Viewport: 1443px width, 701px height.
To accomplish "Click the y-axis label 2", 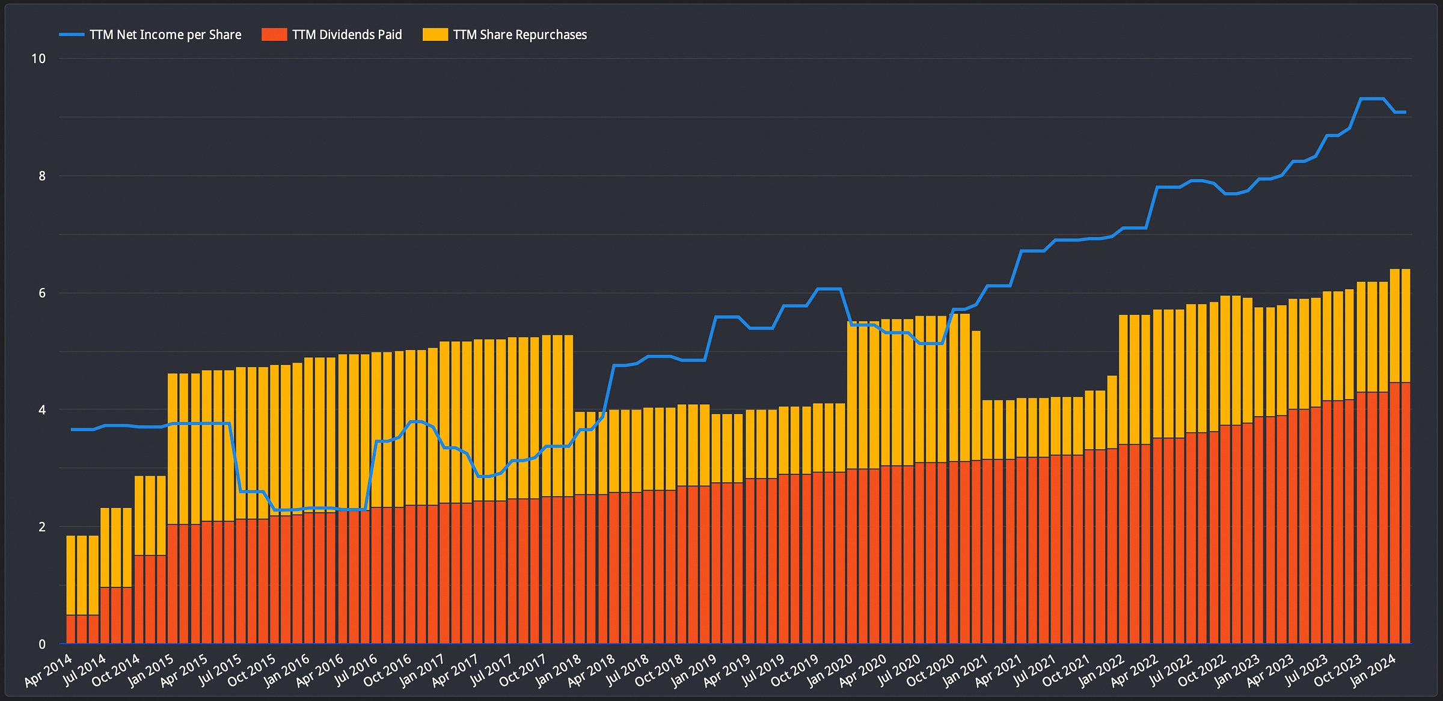I will tap(42, 527).
